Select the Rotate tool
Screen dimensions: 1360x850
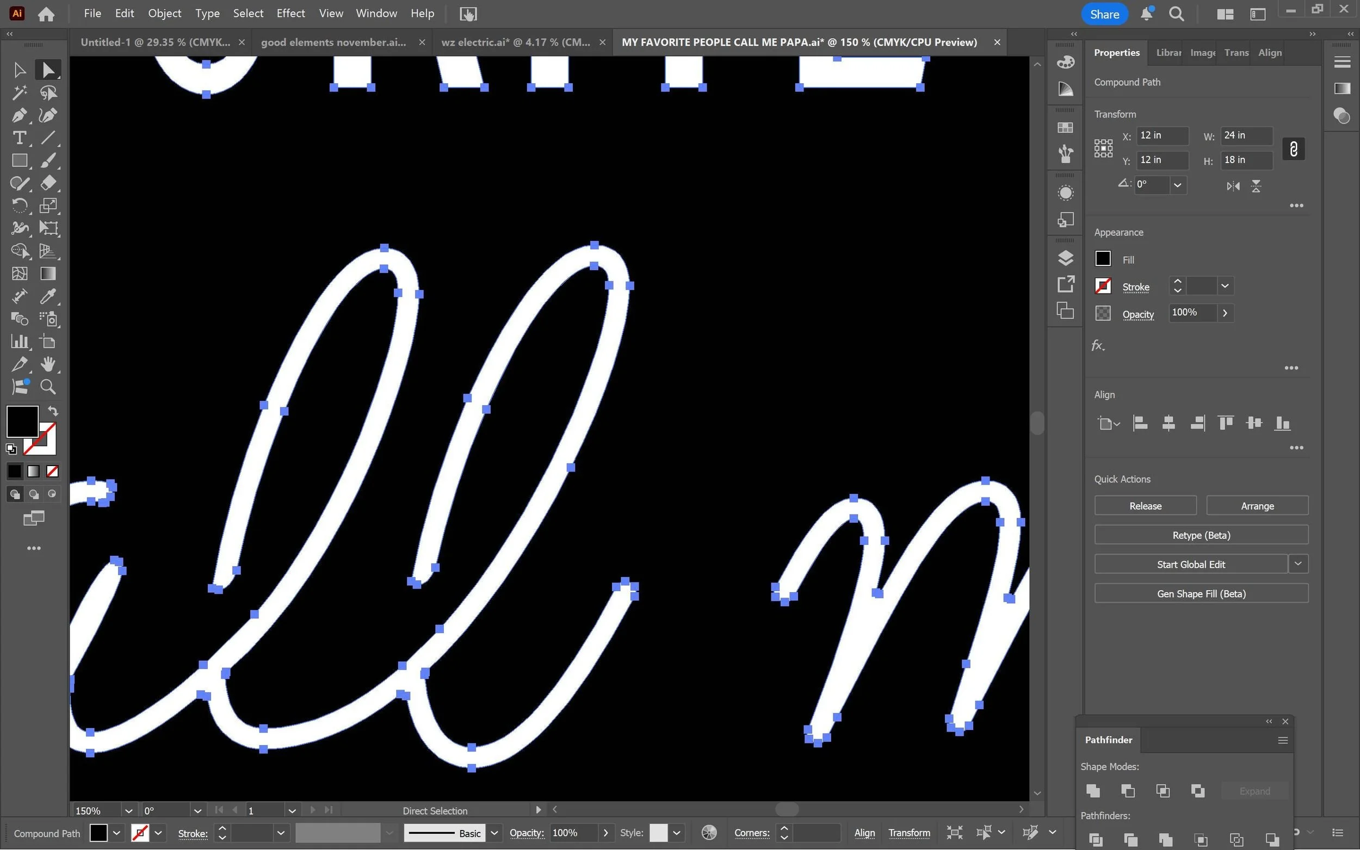point(19,206)
